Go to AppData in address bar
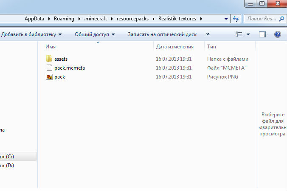The width and height of the screenshot is (287, 191). point(34,19)
